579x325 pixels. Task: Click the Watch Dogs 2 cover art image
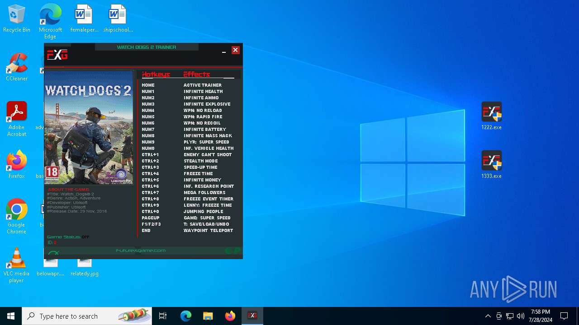[89, 127]
